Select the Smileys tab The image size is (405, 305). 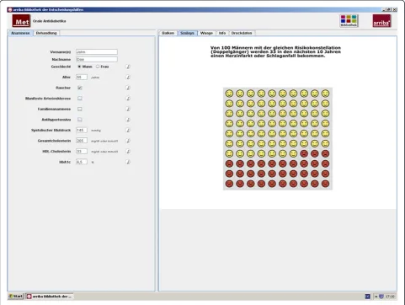(x=187, y=33)
